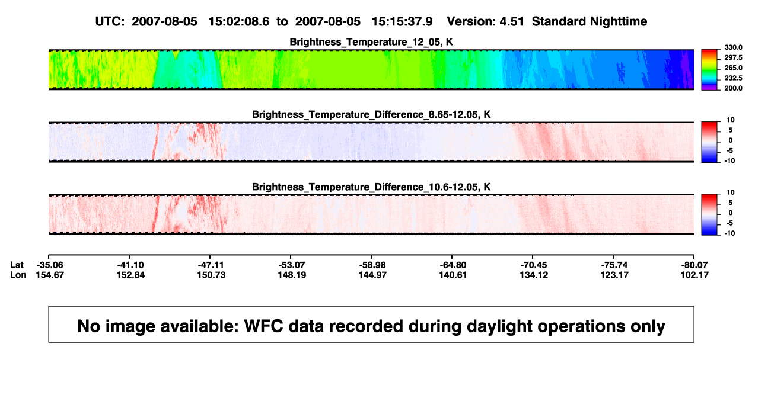Screen dimensions: 771x395
Task: Click the 10.6-12.05 temperature difference strip
Action: 371,215
